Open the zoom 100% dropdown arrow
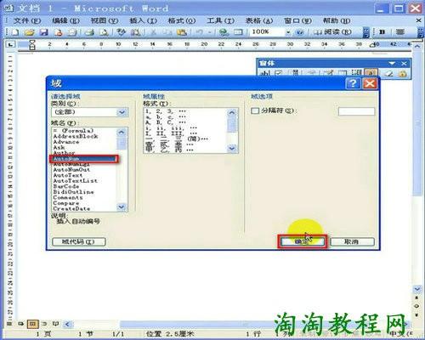This screenshot has height=340, width=425. pos(288,32)
